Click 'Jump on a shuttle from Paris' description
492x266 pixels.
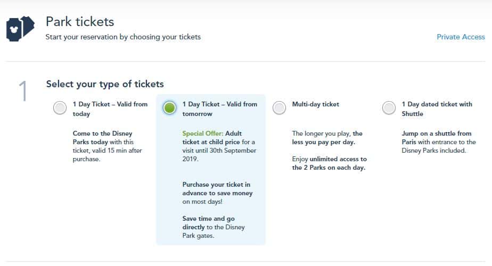(x=439, y=142)
